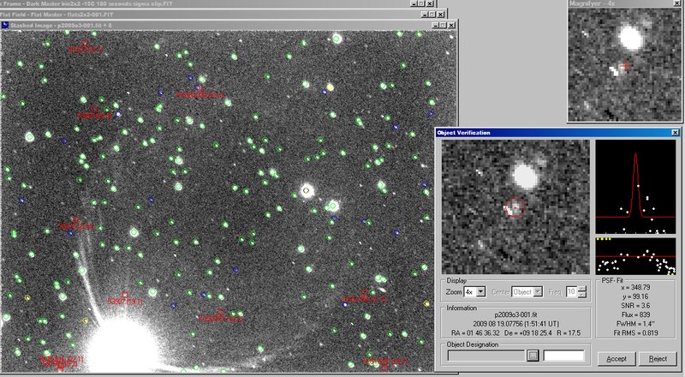Click the PSF residuals scatter plot
The width and height of the screenshot is (685, 377).
(x=635, y=256)
